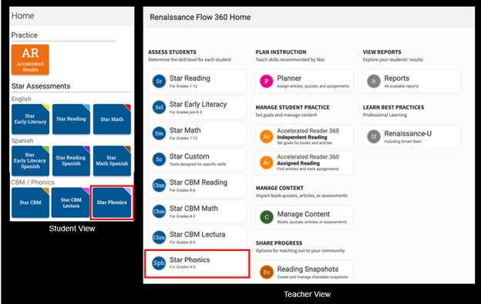Click the Sm icon for Star Math
This screenshot has width=481, height=304.
point(159,133)
